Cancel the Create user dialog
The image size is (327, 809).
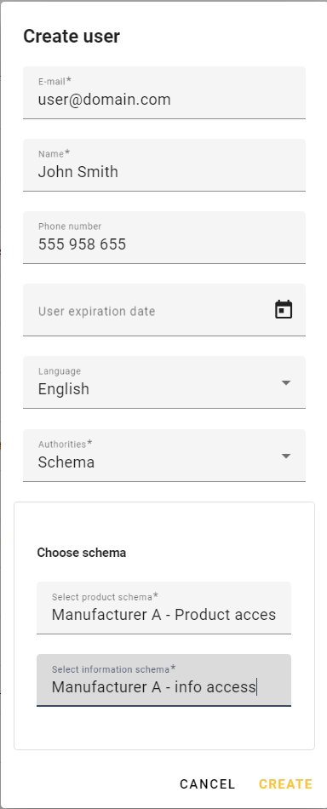tap(207, 784)
